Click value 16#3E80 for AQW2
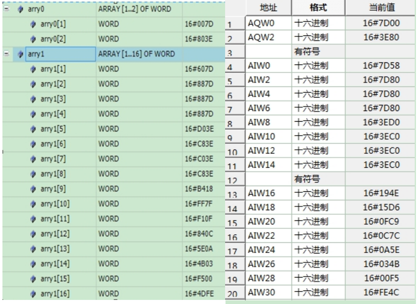 click(381, 37)
